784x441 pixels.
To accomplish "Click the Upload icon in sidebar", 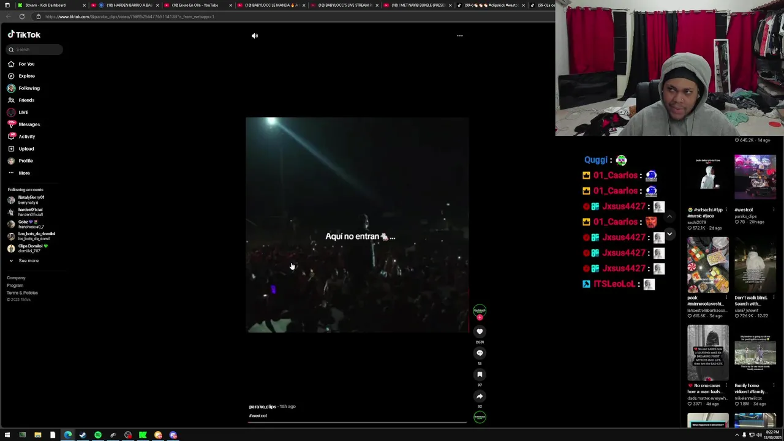I will (x=11, y=149).
